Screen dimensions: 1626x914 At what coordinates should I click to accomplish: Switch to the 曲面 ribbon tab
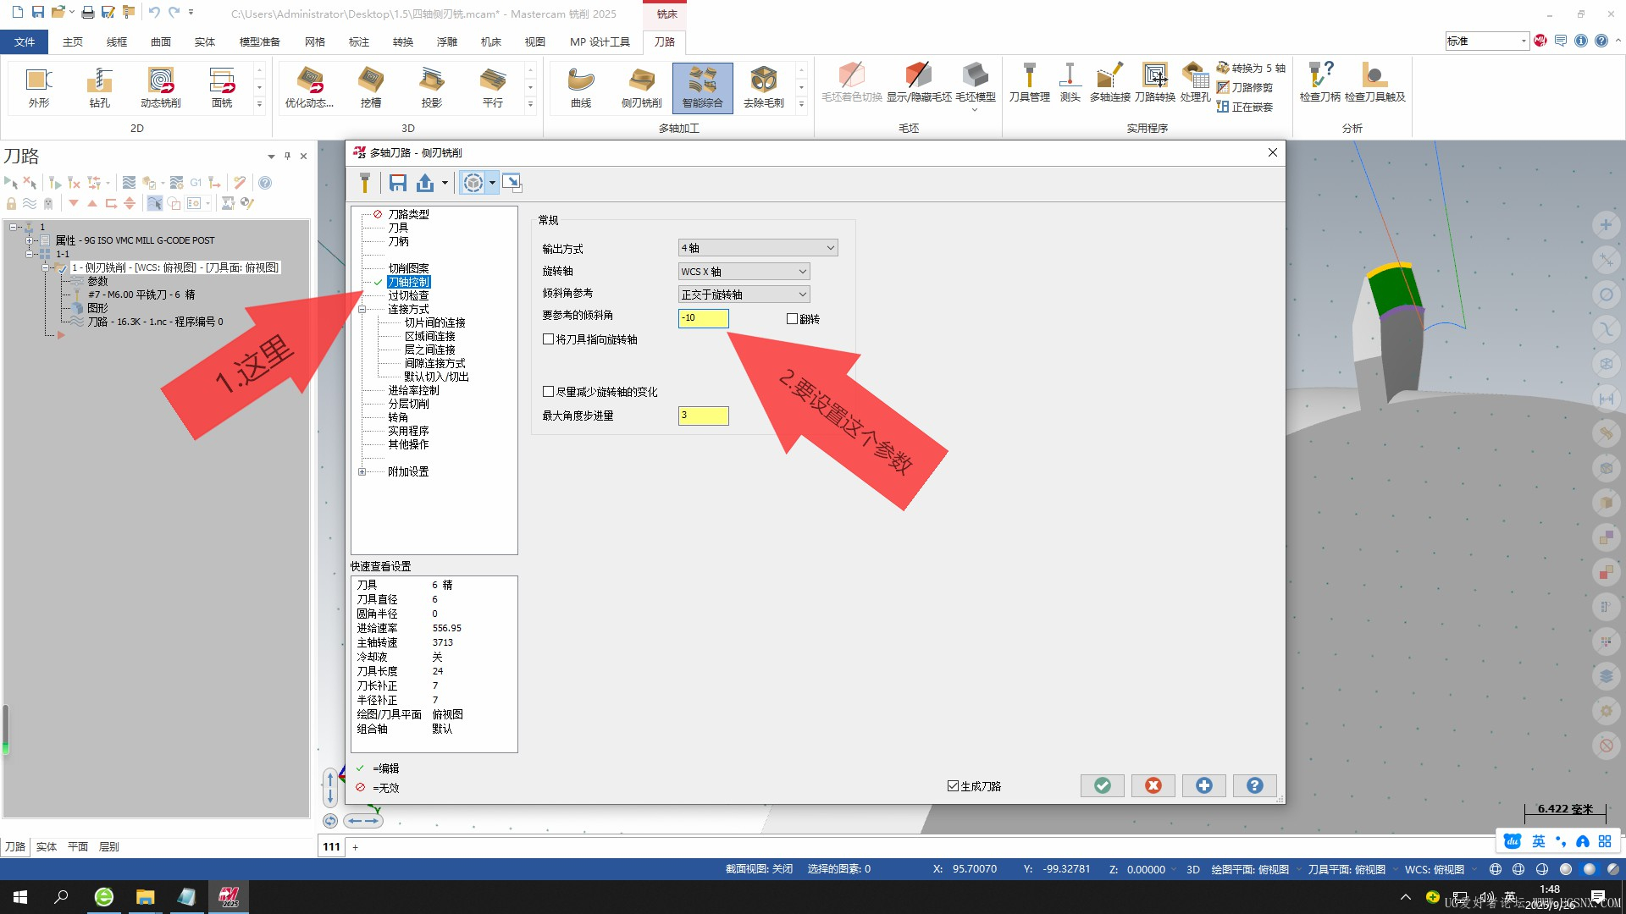coord(160,41)
